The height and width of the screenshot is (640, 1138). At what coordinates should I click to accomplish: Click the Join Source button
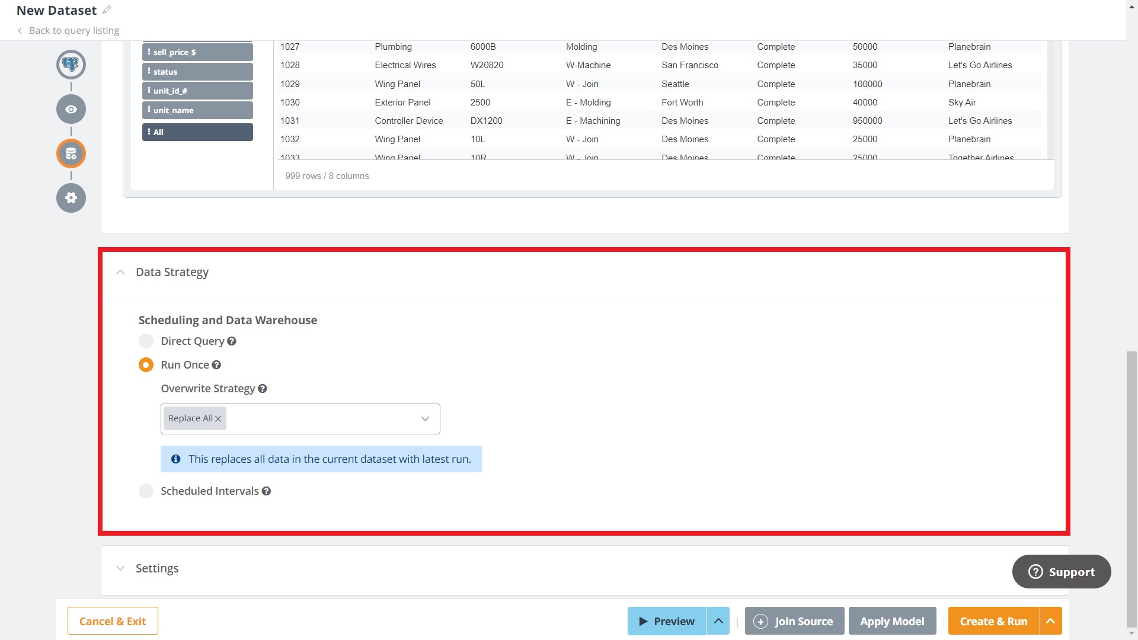pyautogui.click(x=794, y=621)
